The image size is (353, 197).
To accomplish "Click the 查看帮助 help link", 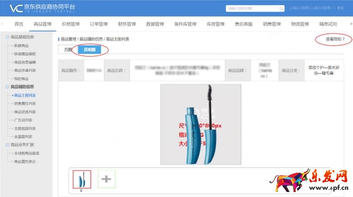I will pyautogui.click(x=335, y=39).
